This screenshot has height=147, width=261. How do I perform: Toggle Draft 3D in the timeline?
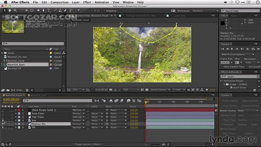point(104,101)
